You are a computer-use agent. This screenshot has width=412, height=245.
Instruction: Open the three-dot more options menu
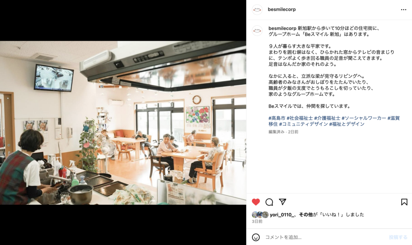tap(404, 10)
